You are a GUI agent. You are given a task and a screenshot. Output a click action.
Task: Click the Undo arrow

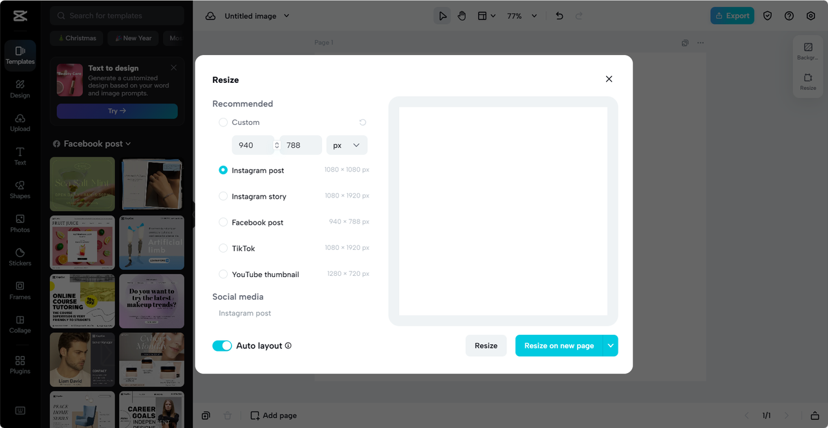(x=560, y=16)
